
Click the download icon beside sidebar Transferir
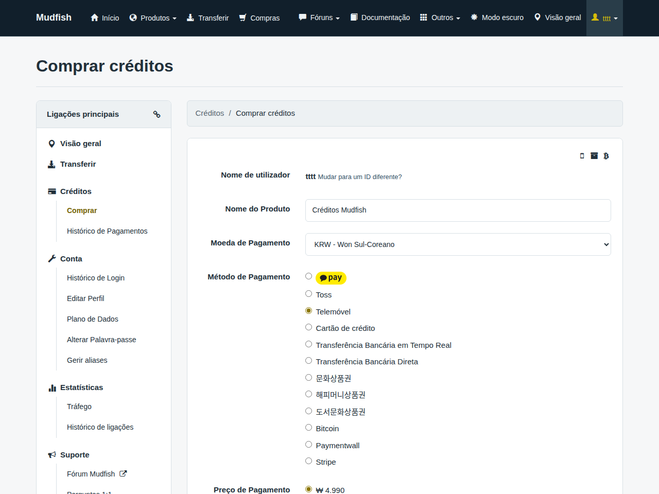51,164
